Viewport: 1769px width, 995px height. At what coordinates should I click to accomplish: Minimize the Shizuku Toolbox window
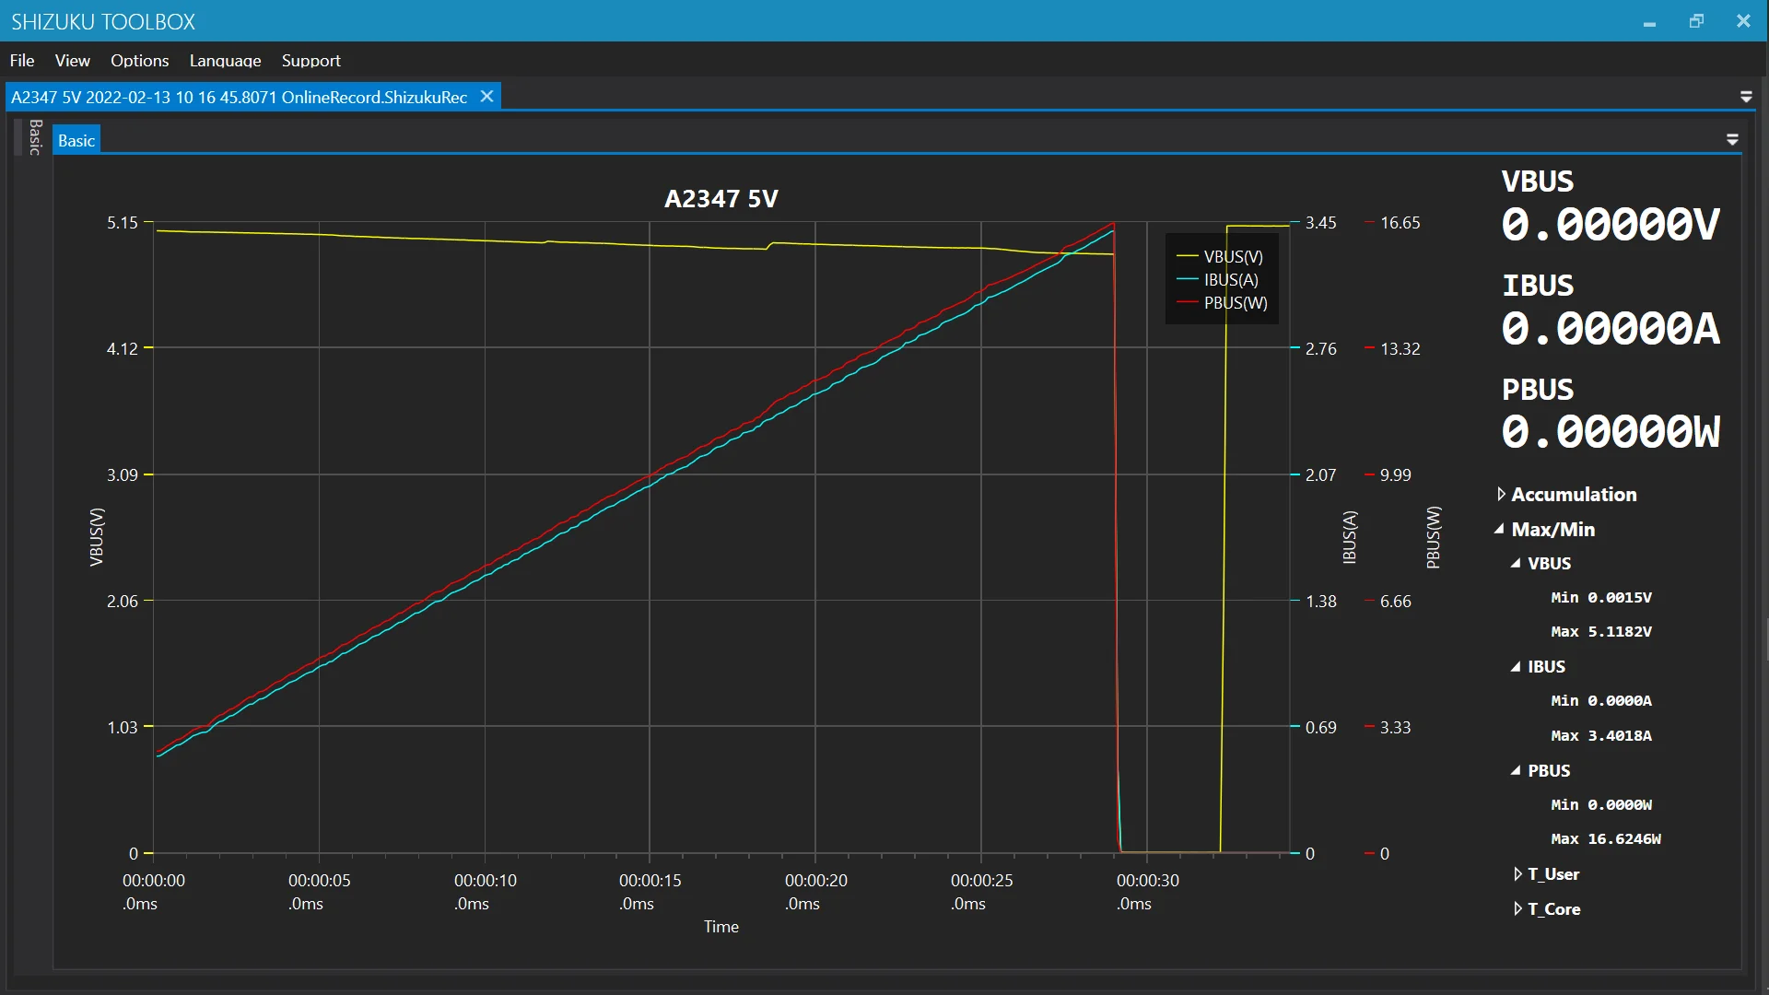tap(1649, 21)
